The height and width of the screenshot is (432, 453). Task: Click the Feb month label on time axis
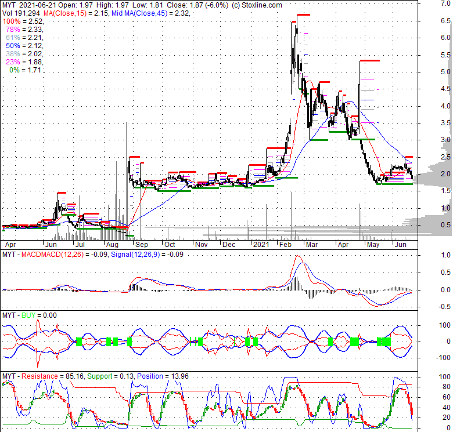pyautogui.click(x=285, y=245)
